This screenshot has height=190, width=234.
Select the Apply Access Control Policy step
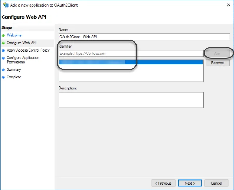click(28, 50)
